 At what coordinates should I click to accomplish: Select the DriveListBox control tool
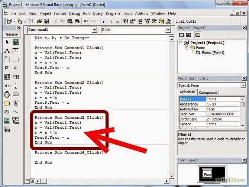point(16,94)
